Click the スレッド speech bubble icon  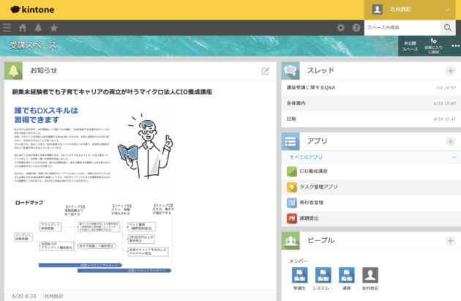(291, 71)
